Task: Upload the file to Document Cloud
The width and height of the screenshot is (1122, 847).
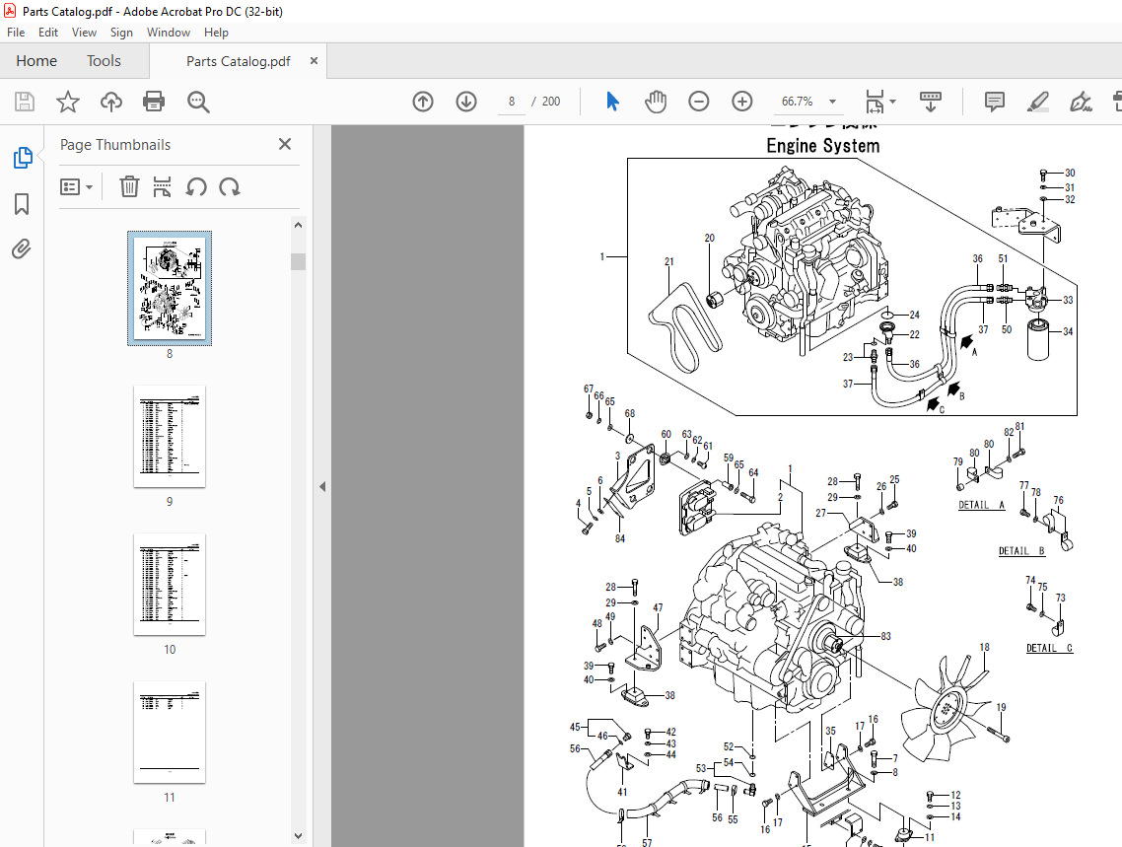Action: [110, 102]
